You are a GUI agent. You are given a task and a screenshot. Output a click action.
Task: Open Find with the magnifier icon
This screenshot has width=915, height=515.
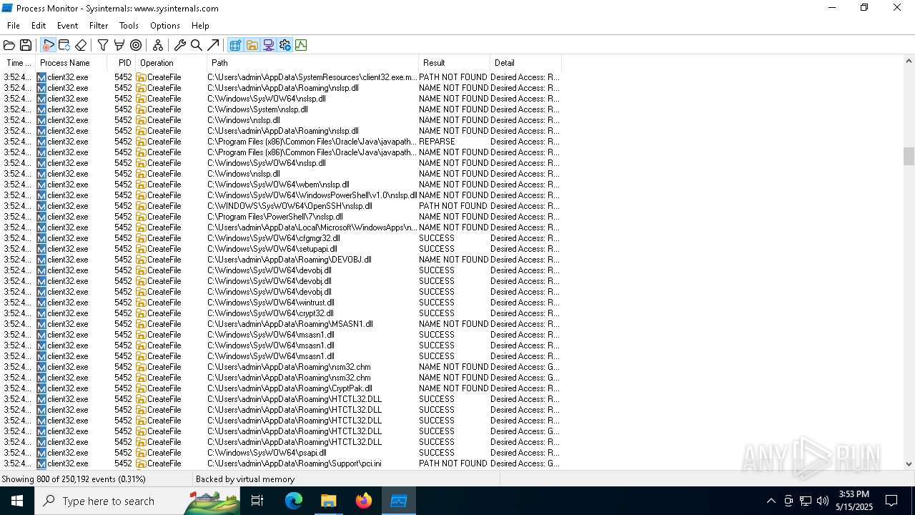point(197,45)
